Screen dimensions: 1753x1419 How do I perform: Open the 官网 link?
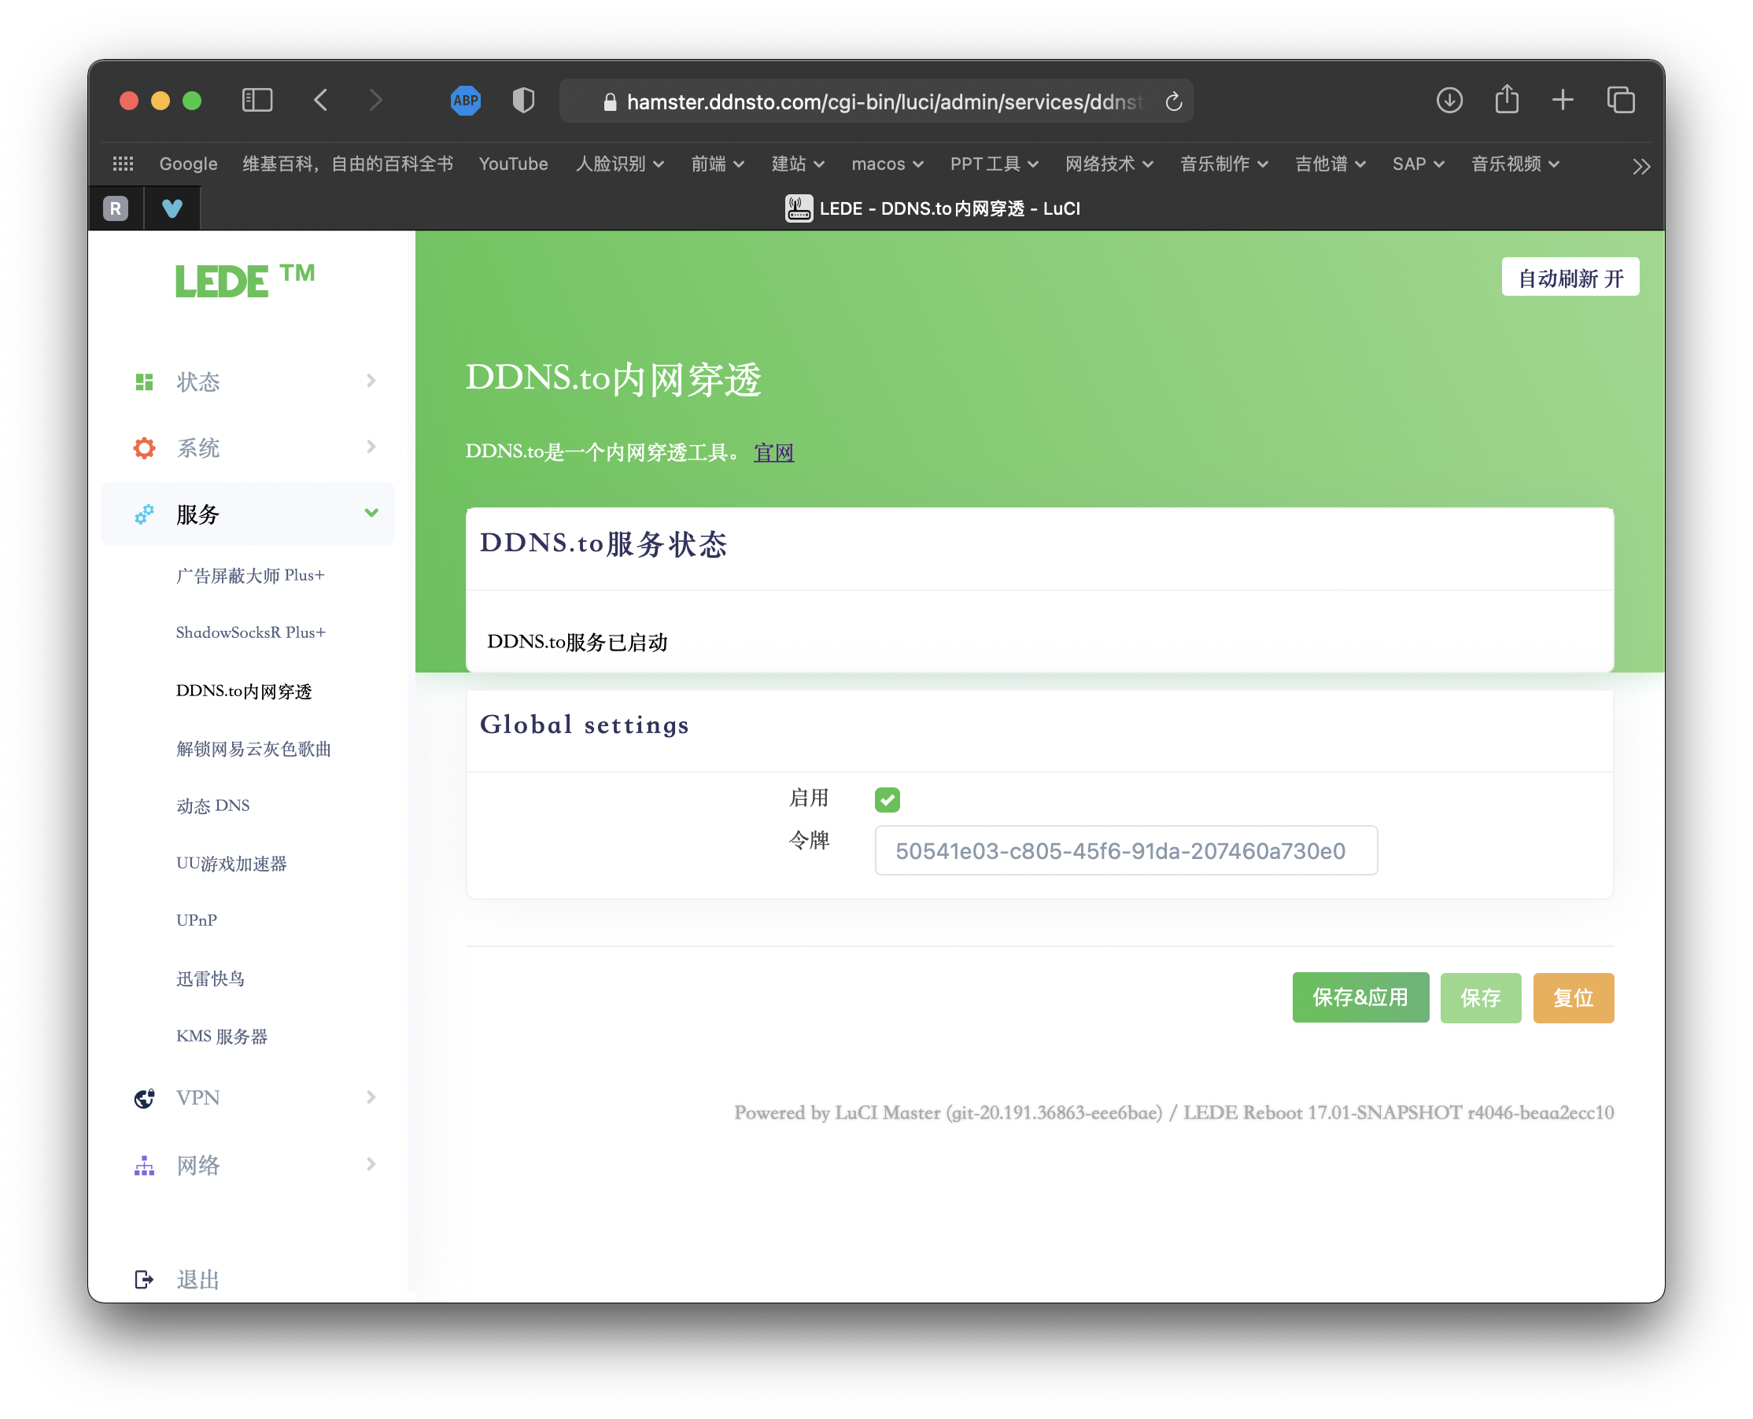(x=773, y=452)
